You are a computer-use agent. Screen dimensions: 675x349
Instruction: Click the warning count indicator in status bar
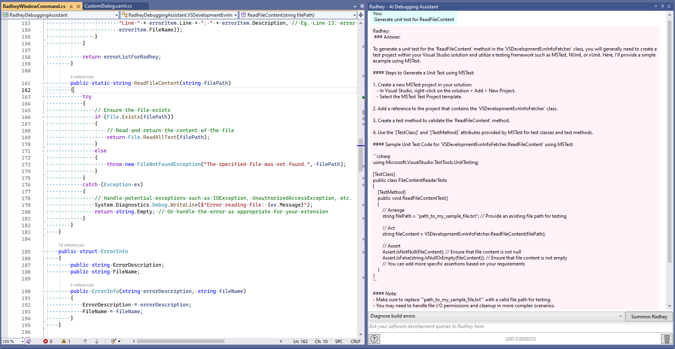[66, 341]
